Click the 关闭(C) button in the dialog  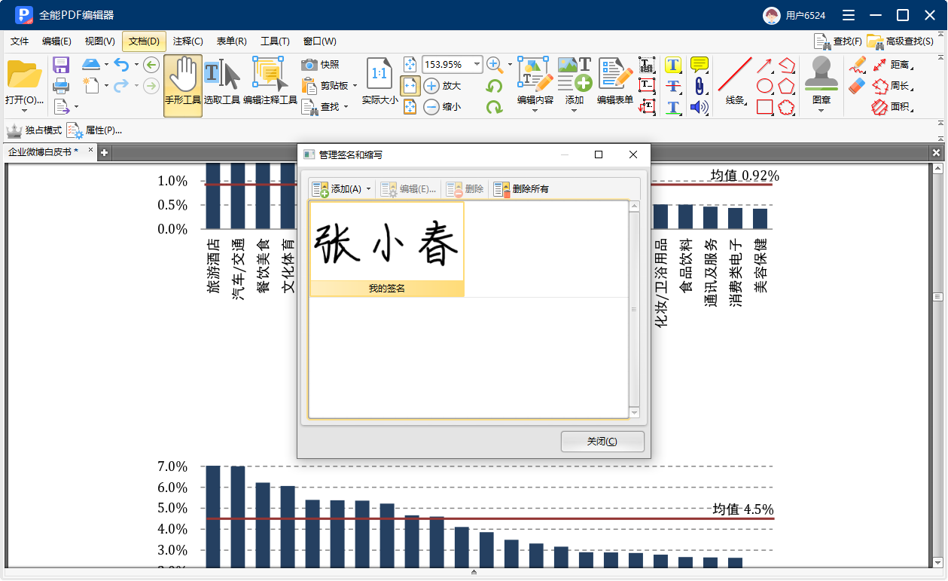[x=602, y=442]
